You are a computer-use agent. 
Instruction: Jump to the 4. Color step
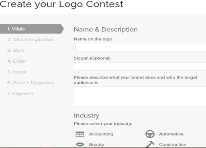pyautogui.click(x=16, y=61)
